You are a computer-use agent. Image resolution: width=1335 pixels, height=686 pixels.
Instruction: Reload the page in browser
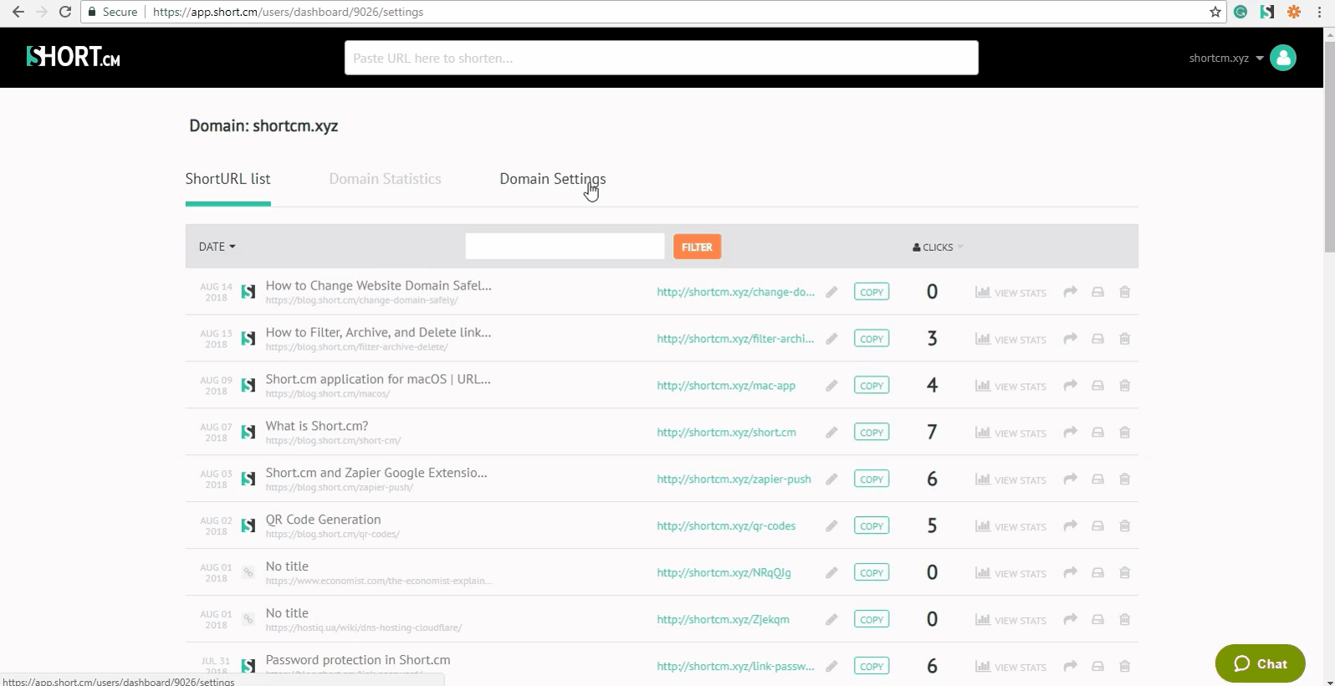(x=64, y=12)
